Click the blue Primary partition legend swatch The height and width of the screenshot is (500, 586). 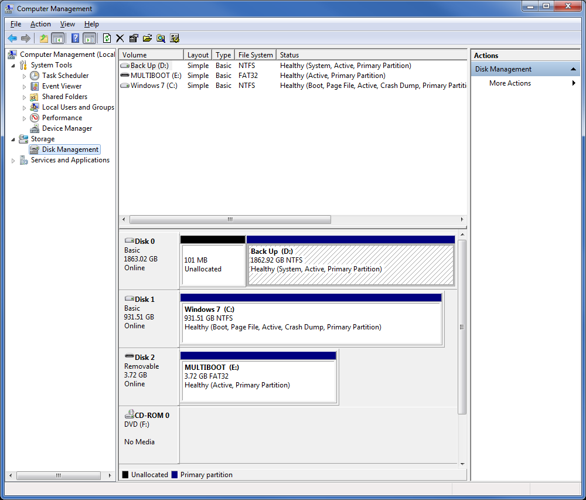(x=175, y=475)
